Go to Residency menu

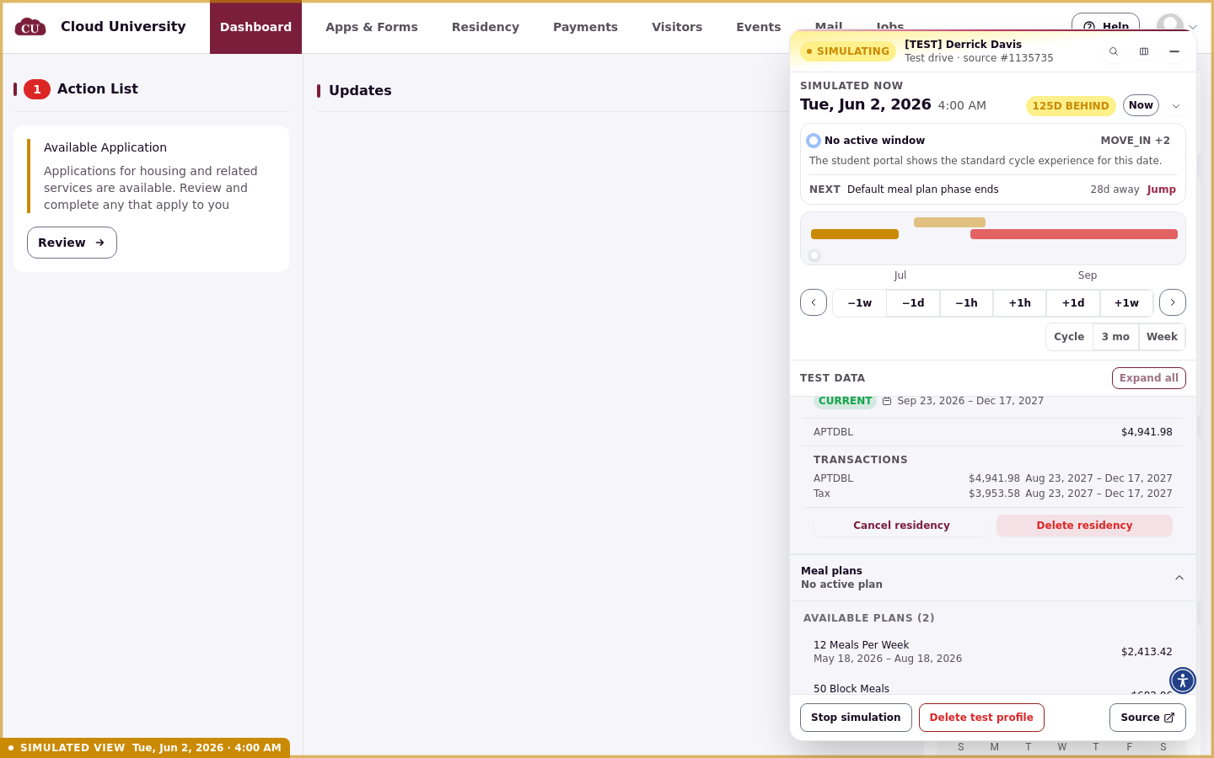point(486,27)
